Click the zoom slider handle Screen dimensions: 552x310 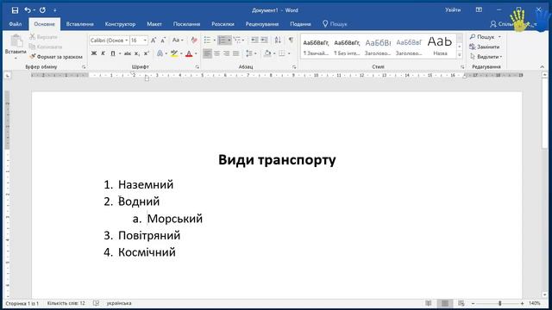tap(499, 303)
